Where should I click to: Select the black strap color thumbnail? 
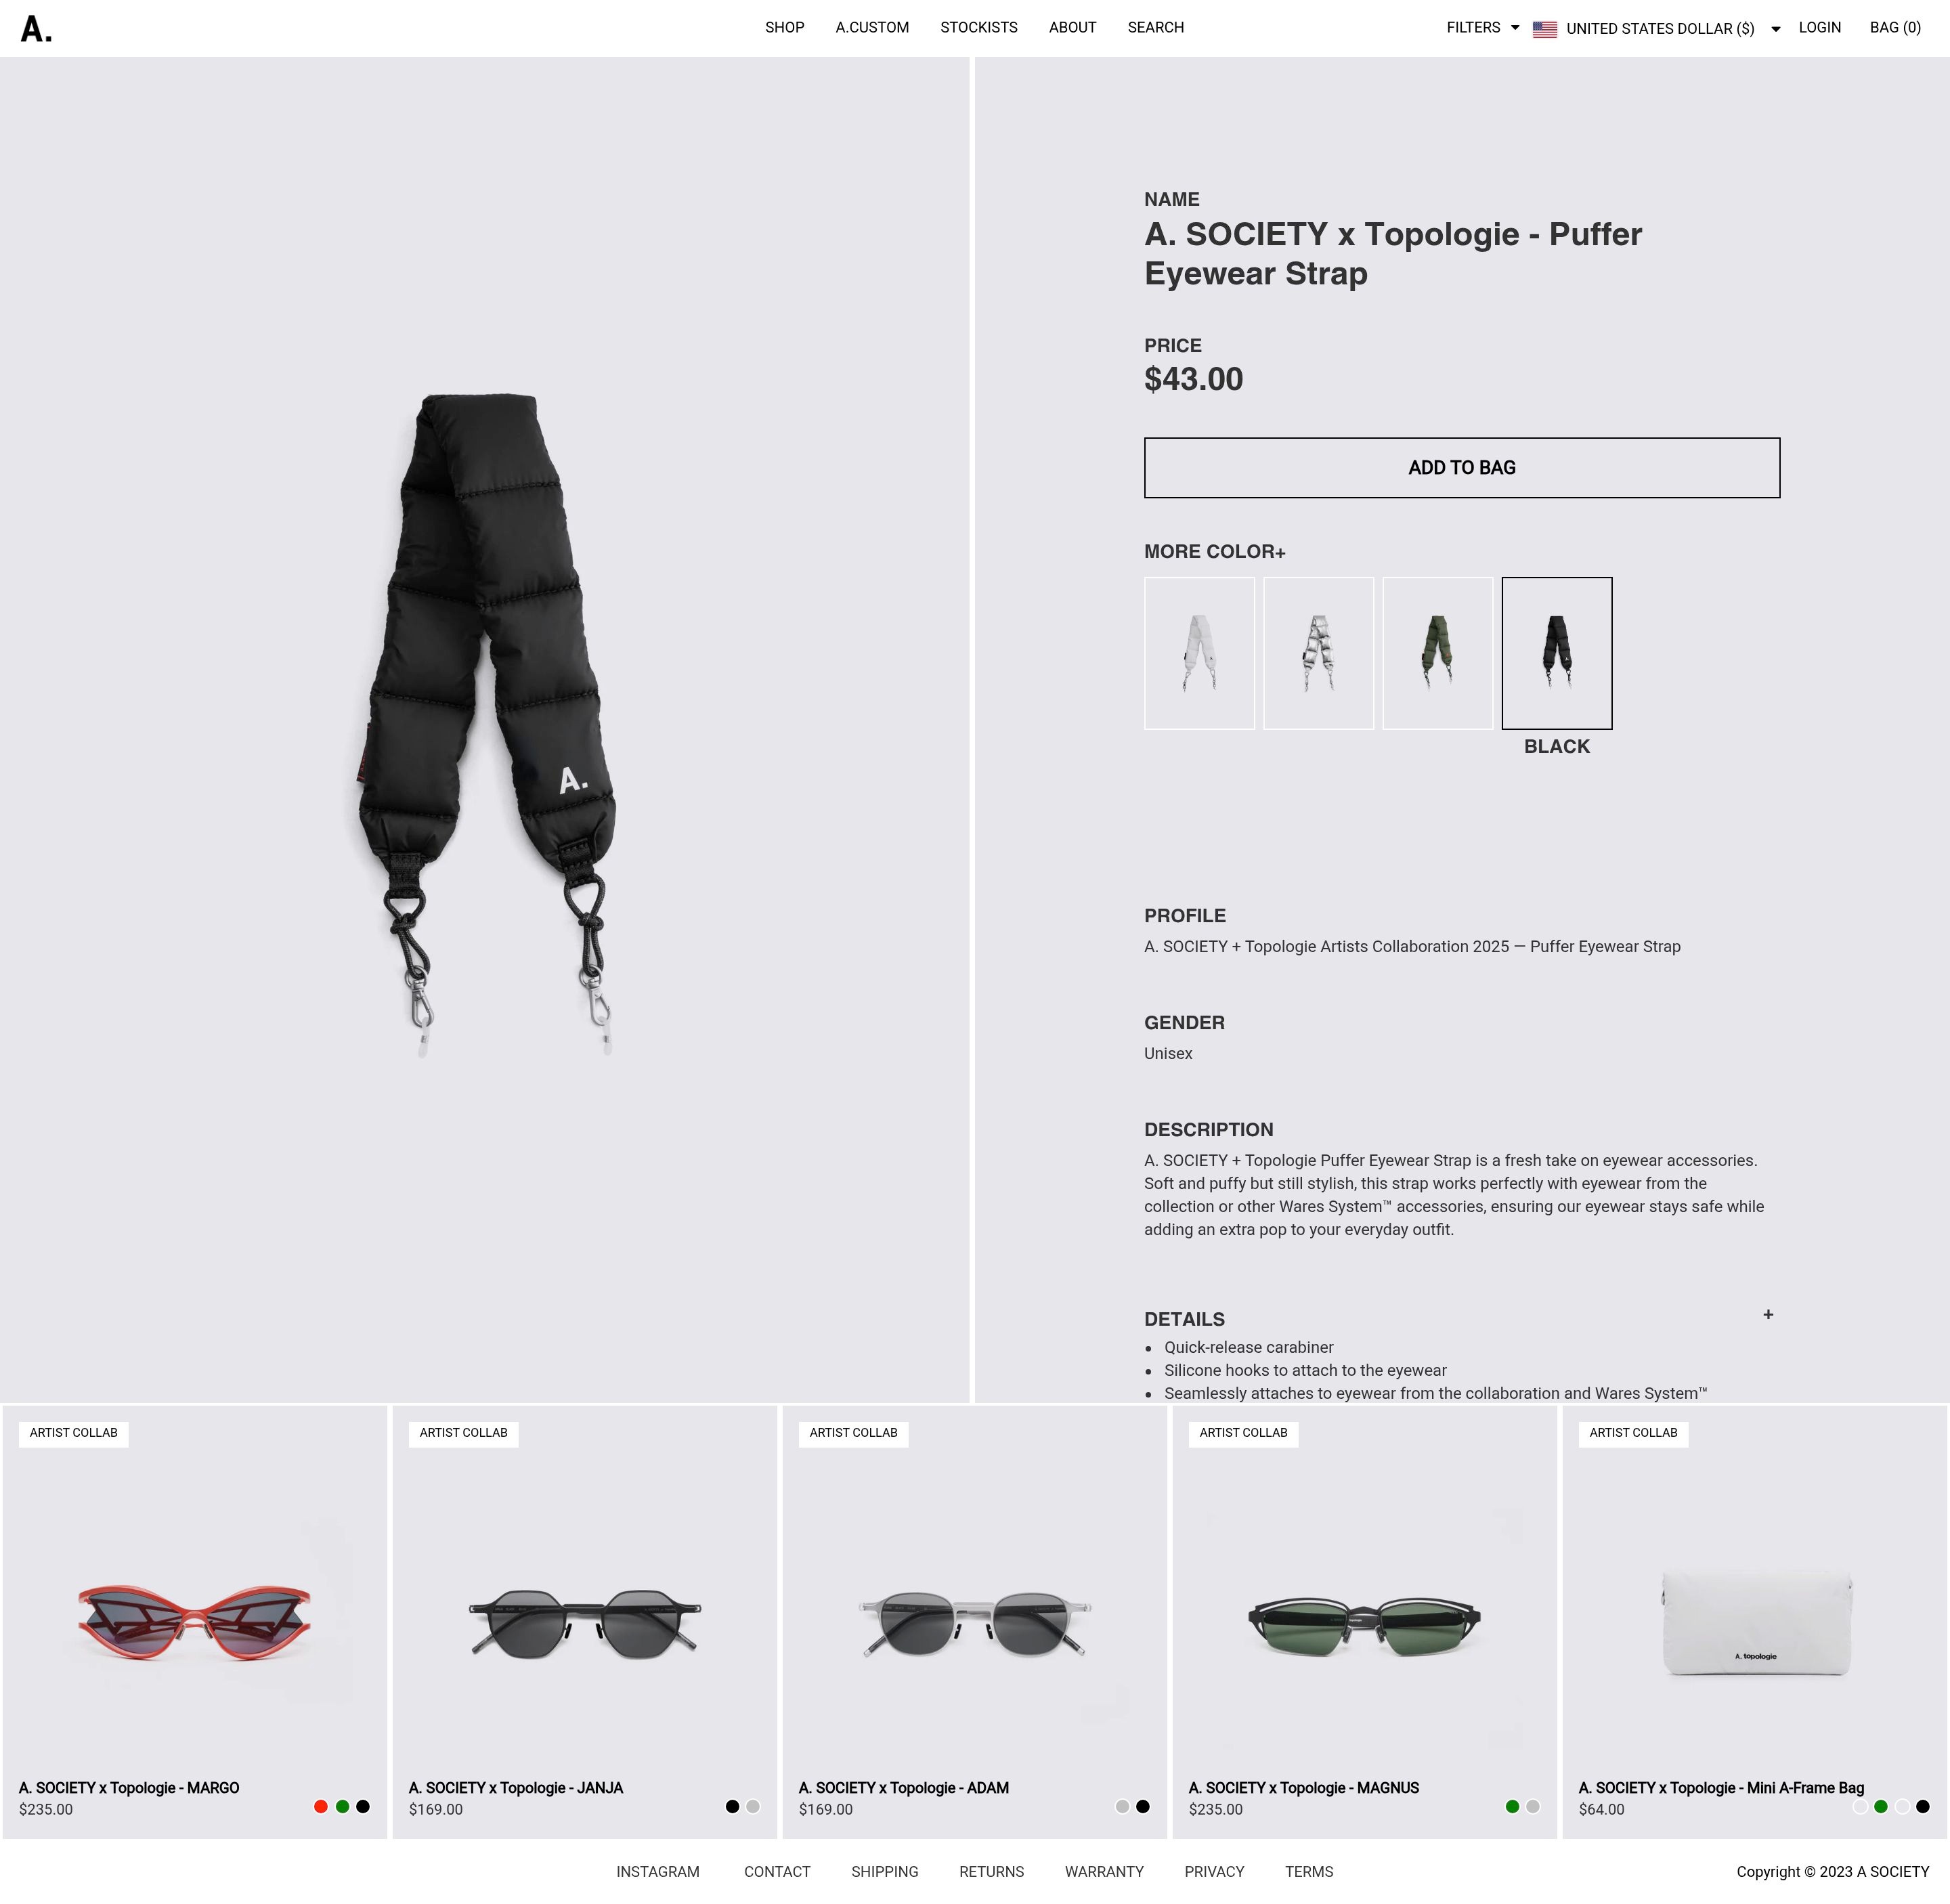1556,653
